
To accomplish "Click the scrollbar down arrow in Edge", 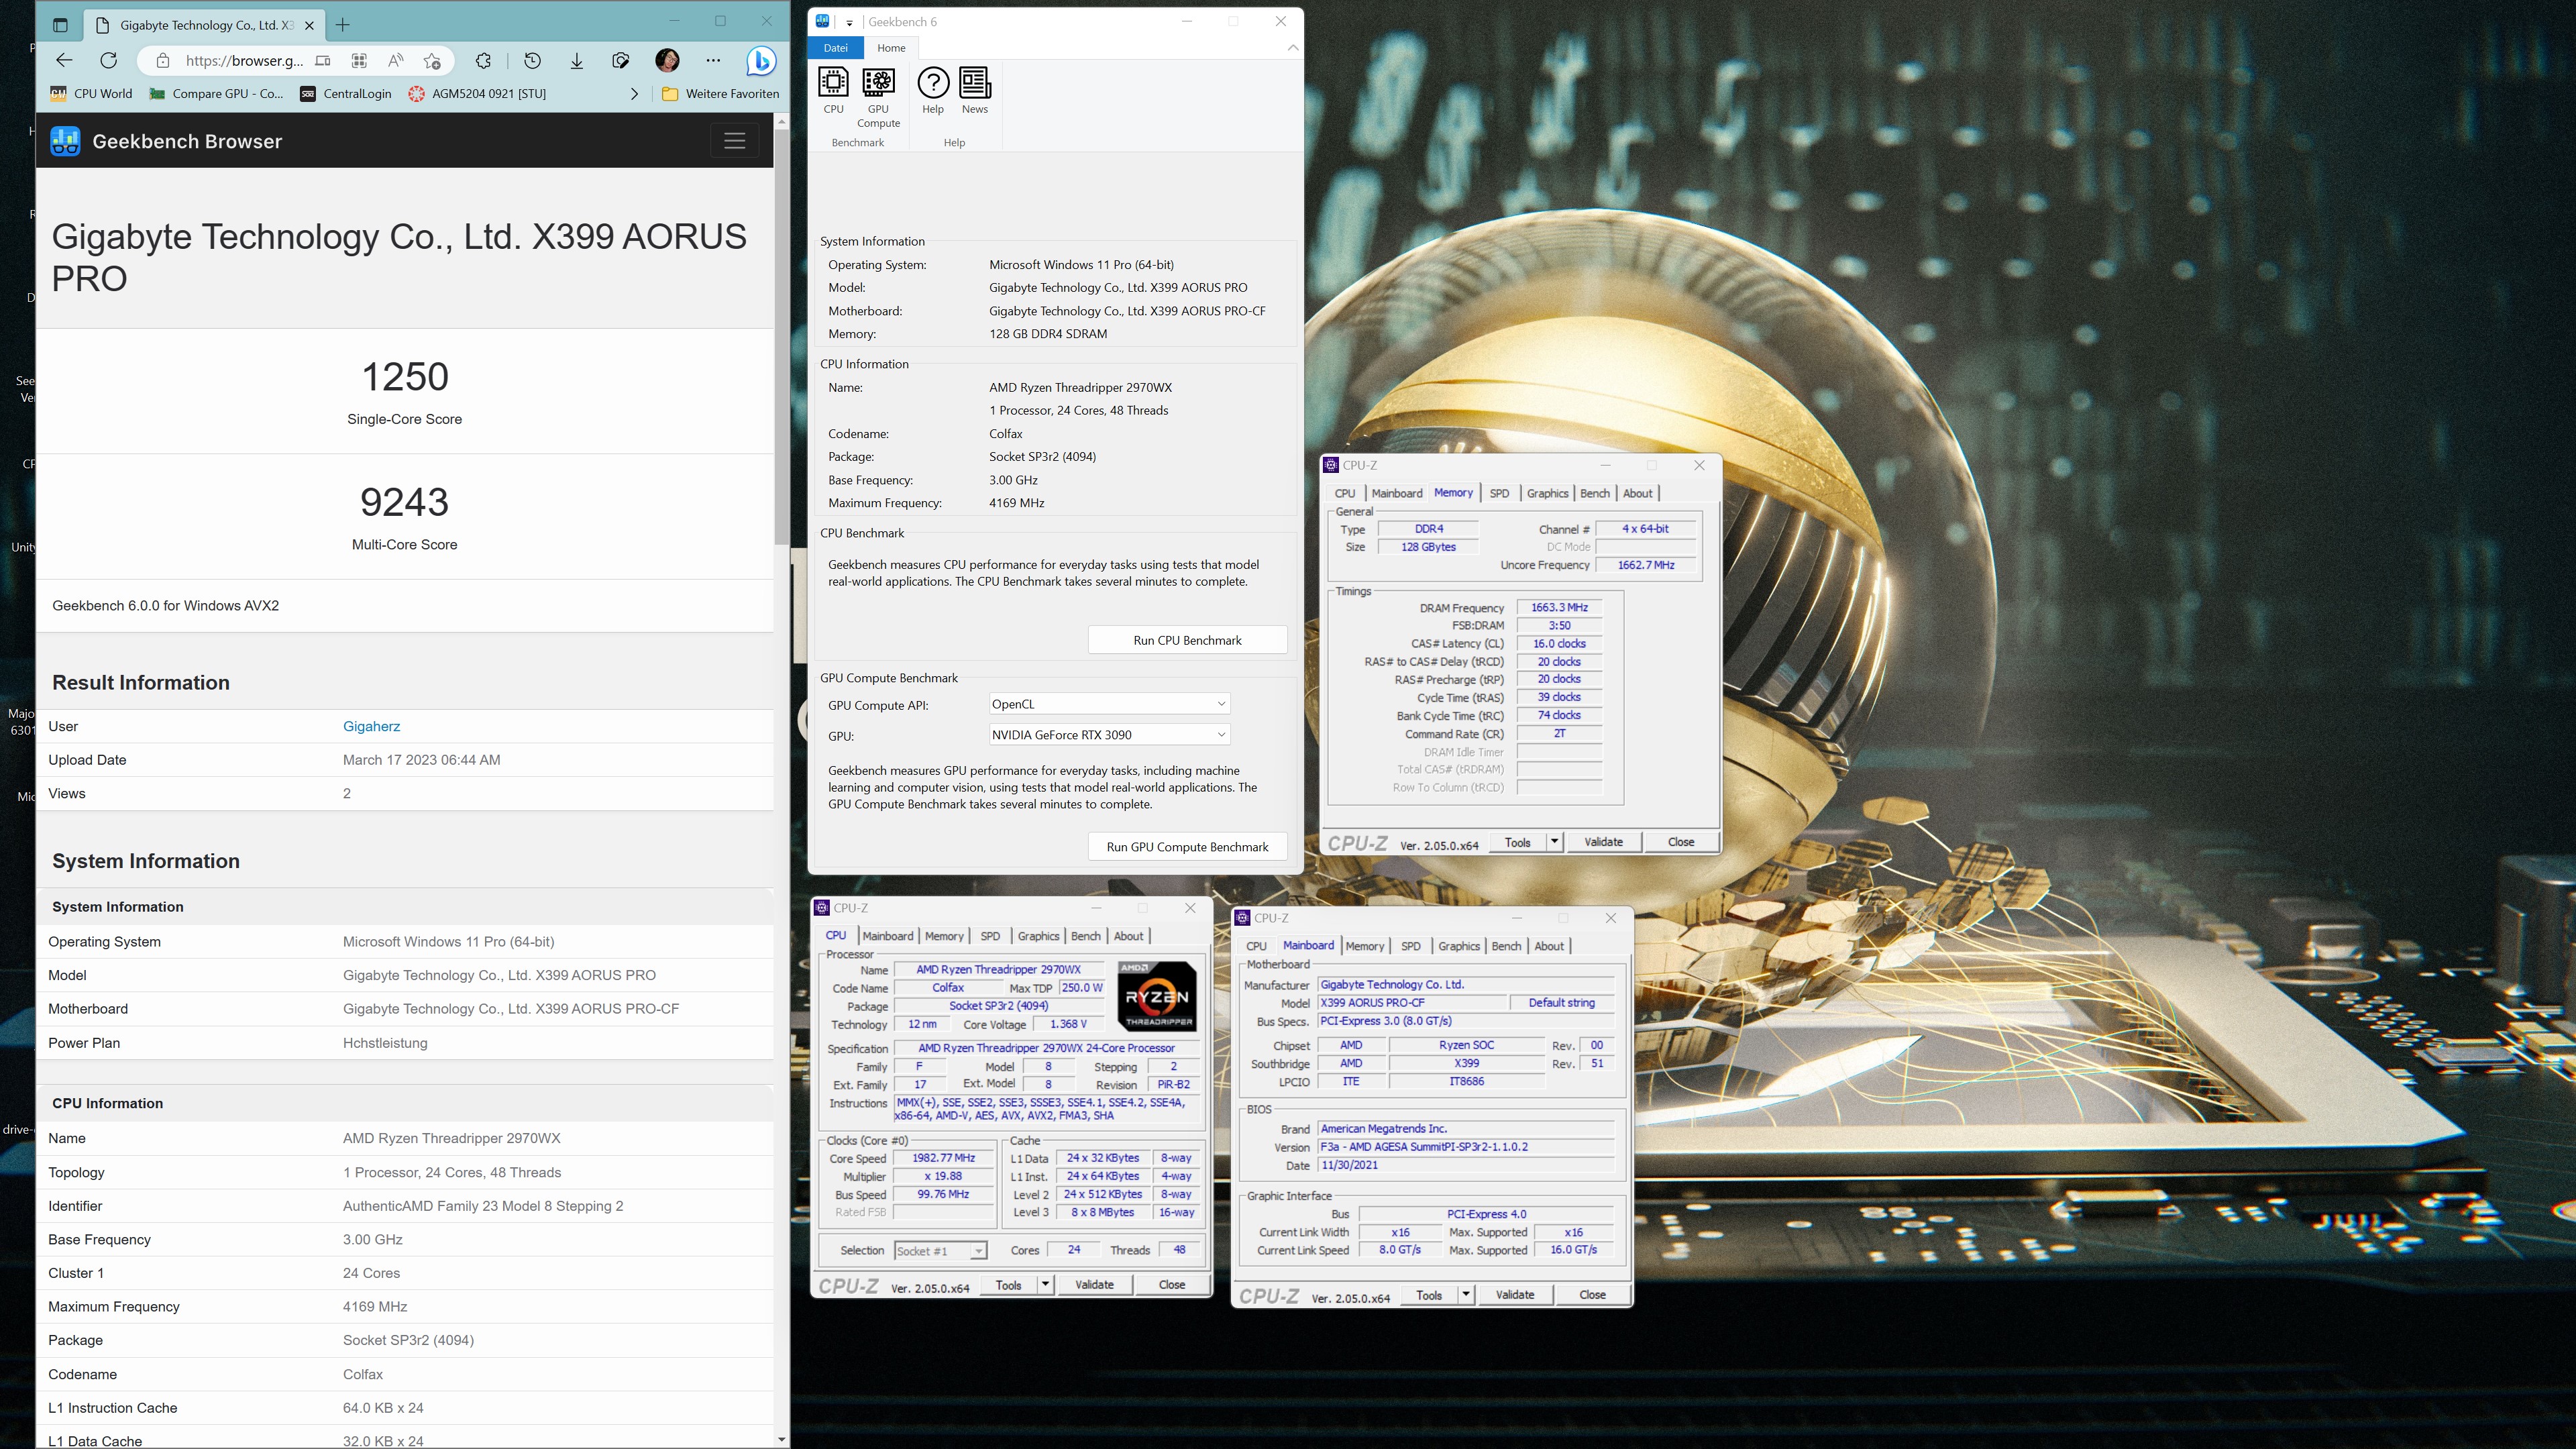I will pos(781,1439).
